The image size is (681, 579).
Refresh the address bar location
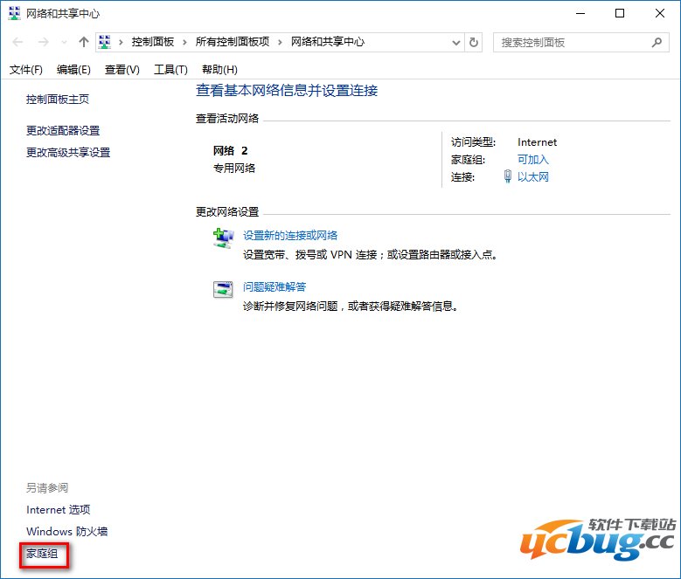point(474,42)
